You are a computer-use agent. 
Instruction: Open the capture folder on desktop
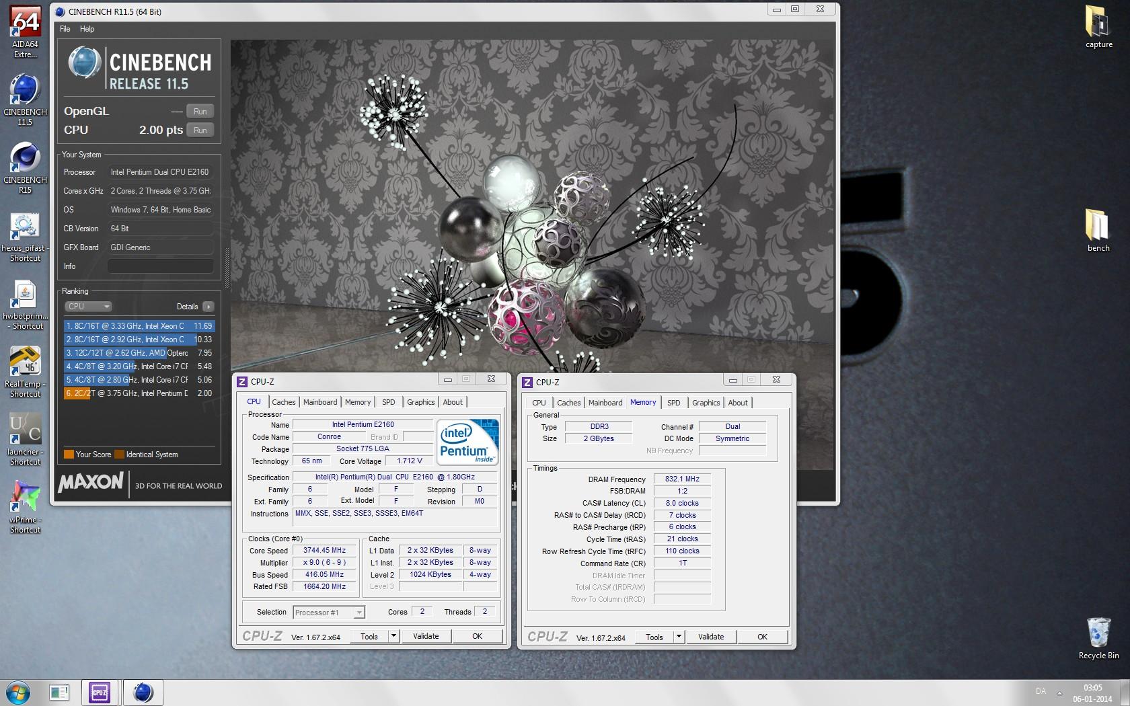click(1098, 27)
